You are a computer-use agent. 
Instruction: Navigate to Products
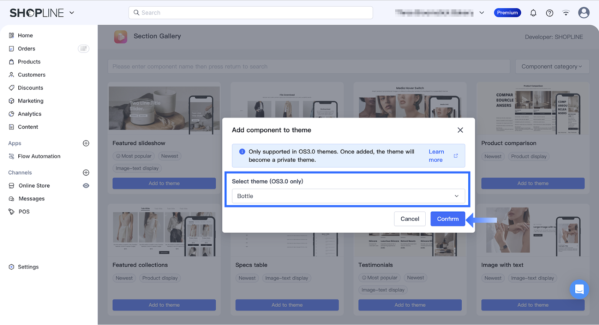29,62
